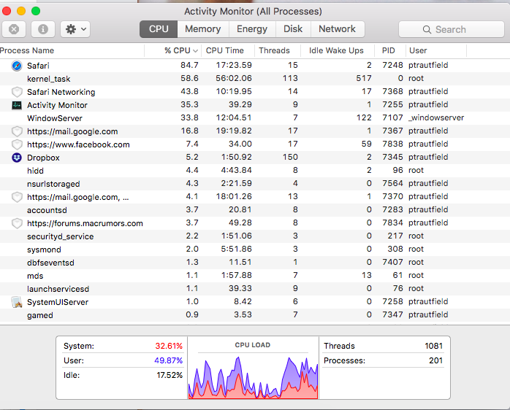Click the Idle 17.52% value
The width and height of the screenshot is (510, 410).
click(x=170, y=375)
